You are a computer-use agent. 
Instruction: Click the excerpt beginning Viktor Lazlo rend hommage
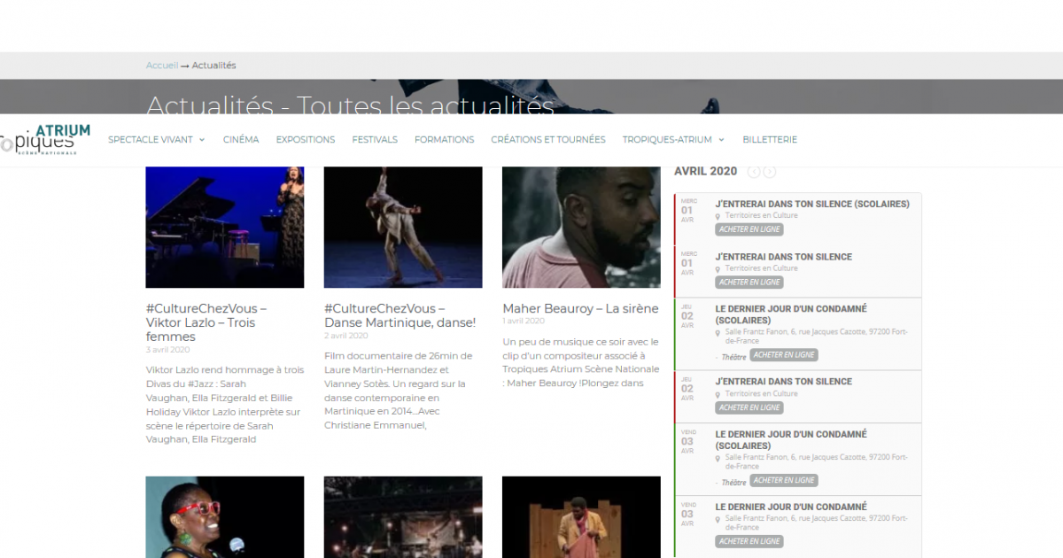[x=225, y=405]
